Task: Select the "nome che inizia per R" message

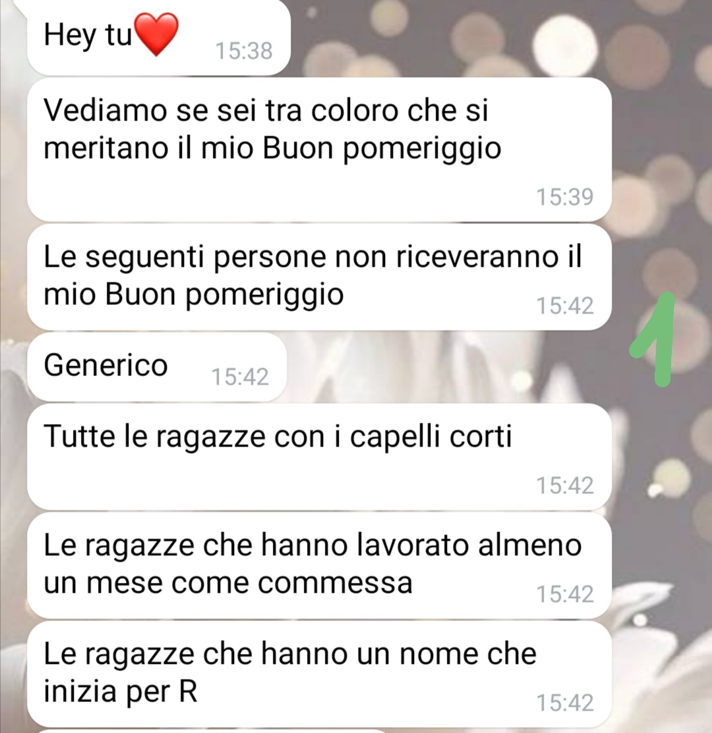Action: [x=320, y=674]
